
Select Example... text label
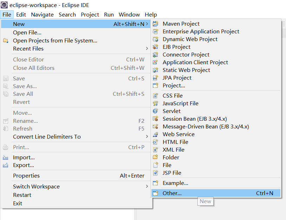175,183
